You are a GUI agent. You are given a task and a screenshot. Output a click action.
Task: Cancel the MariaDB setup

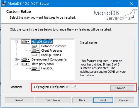click(x=124, y=100)
